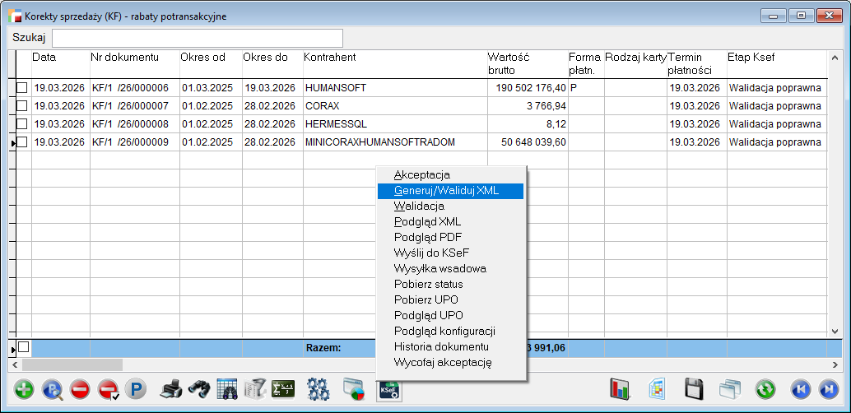Click the horizontal scrollbar right arrow
This screenshot has width=851, height=413.
835,364
